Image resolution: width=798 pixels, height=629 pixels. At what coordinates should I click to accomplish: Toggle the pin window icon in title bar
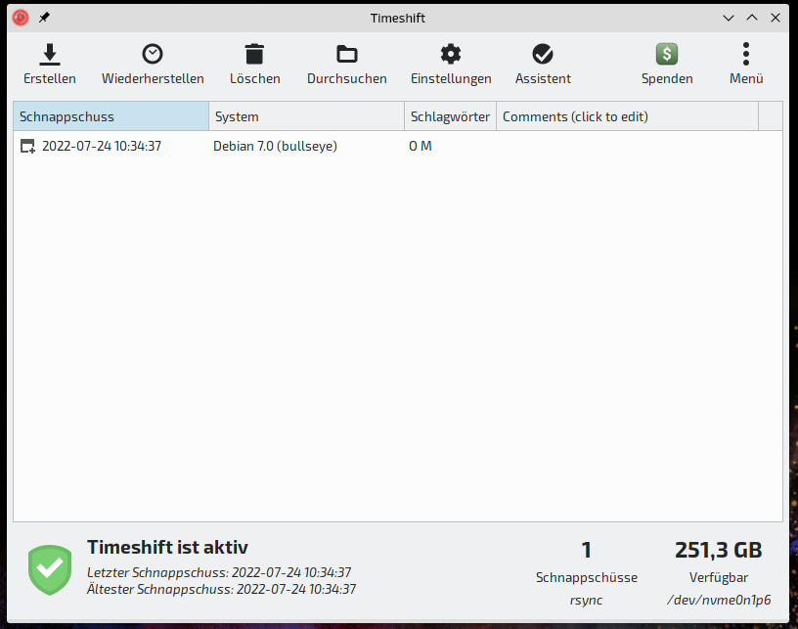(x=44, y=18)
